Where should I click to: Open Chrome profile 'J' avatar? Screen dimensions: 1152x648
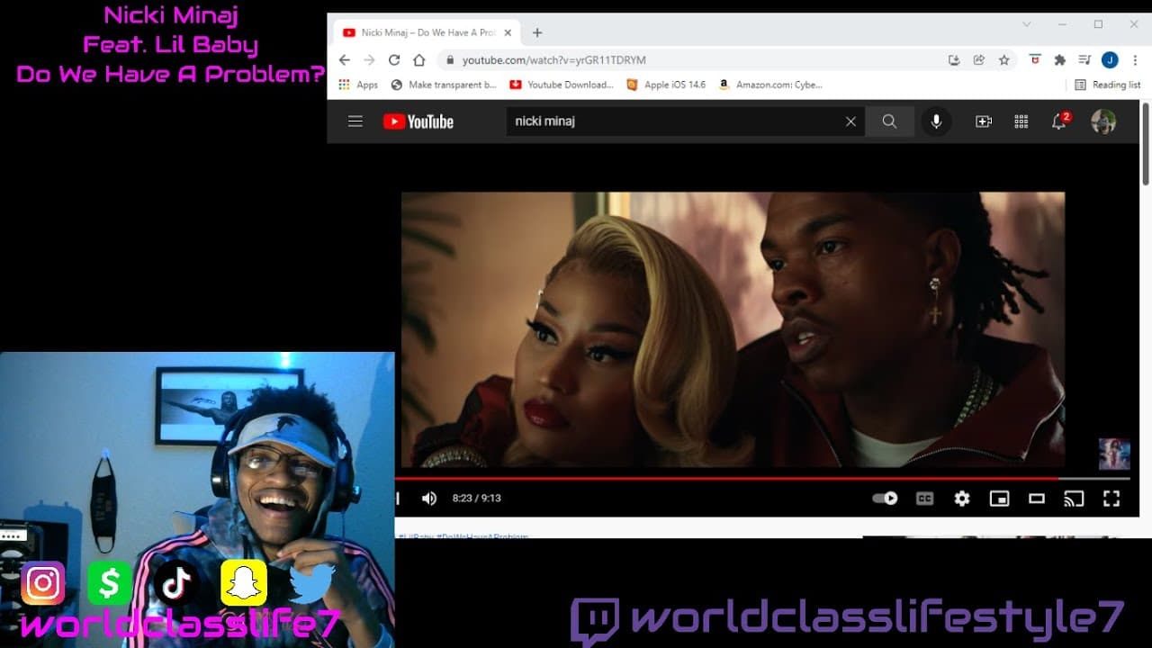(x=1109, y=60)
